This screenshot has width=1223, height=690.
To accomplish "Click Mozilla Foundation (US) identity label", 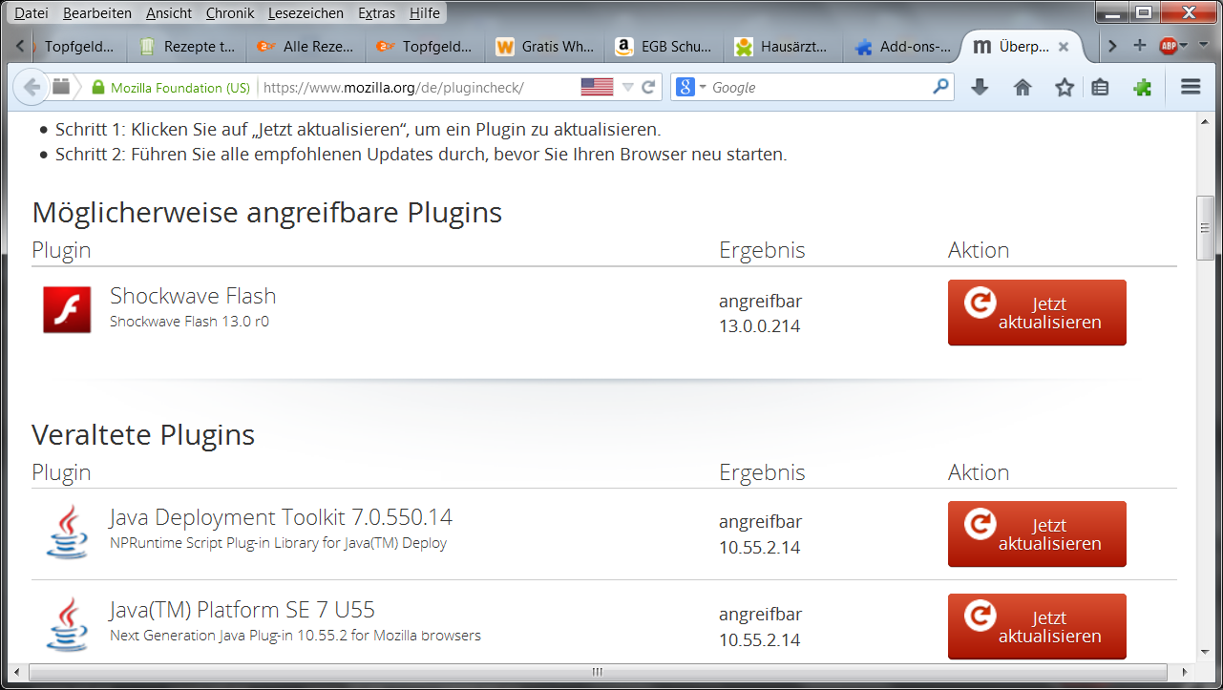I will coord(180,88).
